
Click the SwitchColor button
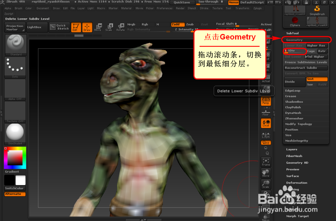click(15, 188)
